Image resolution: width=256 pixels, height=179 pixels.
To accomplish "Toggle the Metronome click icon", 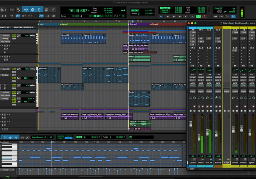I will [221, 17].
